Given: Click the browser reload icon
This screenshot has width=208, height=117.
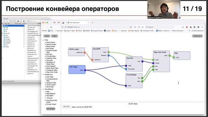Looking at the screenshot, I should (x=135, y=27).
